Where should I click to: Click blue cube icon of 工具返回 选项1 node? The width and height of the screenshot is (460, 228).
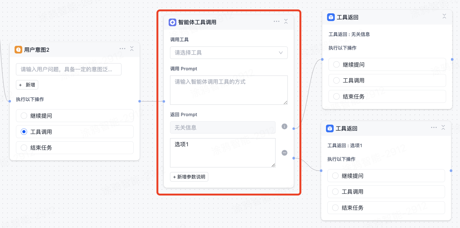click(330, 128)
